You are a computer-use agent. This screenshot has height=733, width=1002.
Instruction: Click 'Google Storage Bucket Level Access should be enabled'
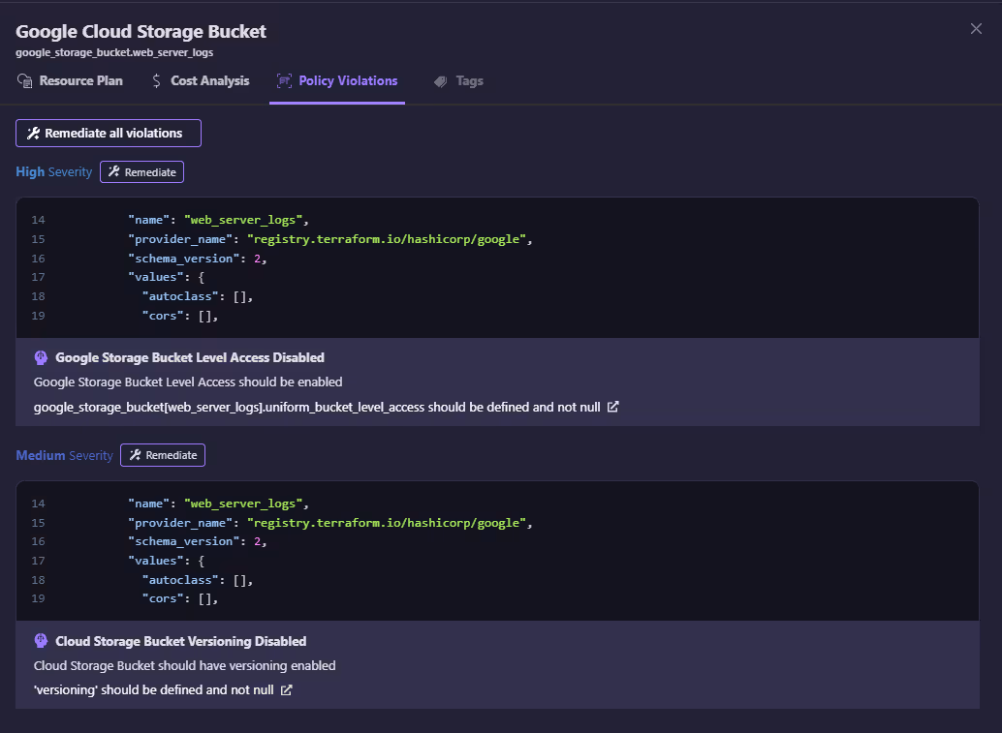click(188, 382)
